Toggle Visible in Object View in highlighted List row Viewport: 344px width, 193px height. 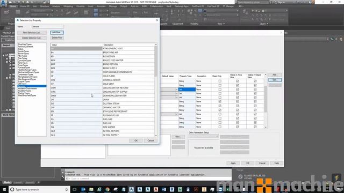coord(255,90)
